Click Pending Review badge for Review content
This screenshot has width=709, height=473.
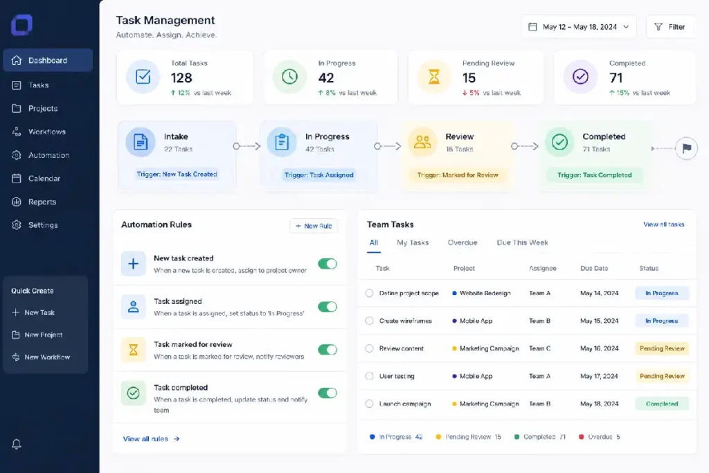[x=662, y=348]
